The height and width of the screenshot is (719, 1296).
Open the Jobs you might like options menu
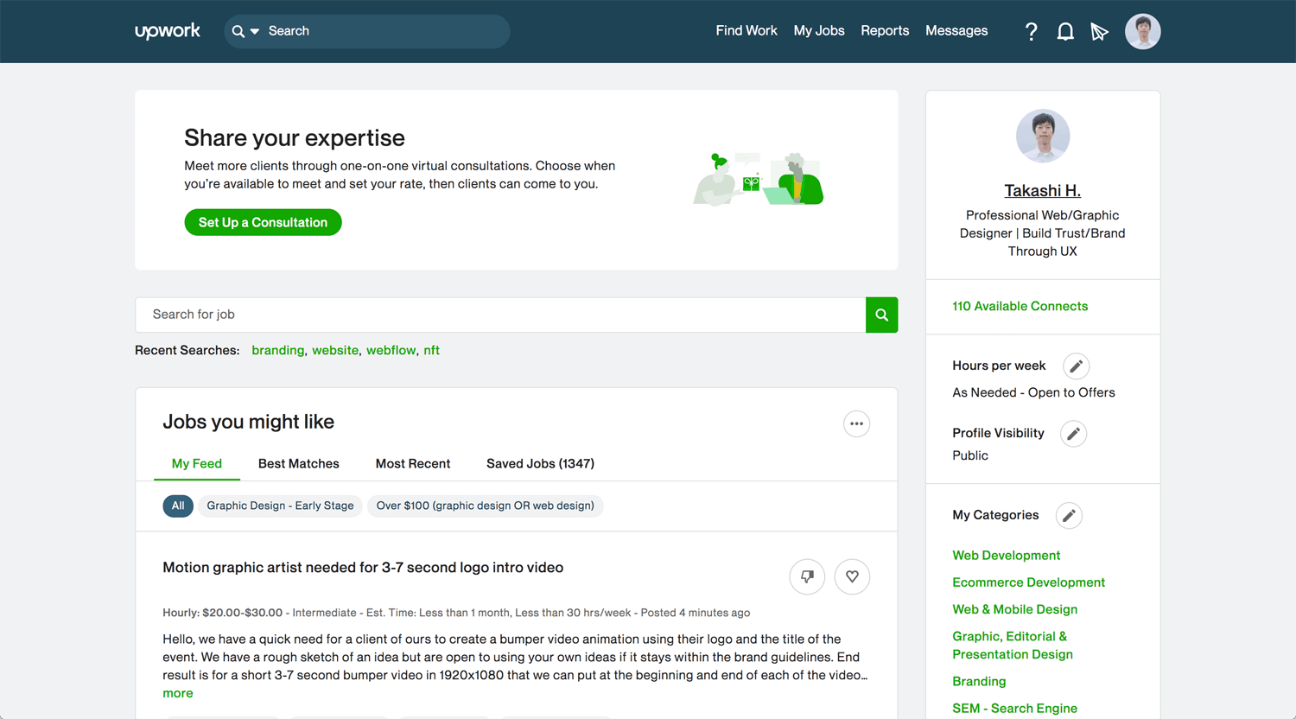pos(856,423)
